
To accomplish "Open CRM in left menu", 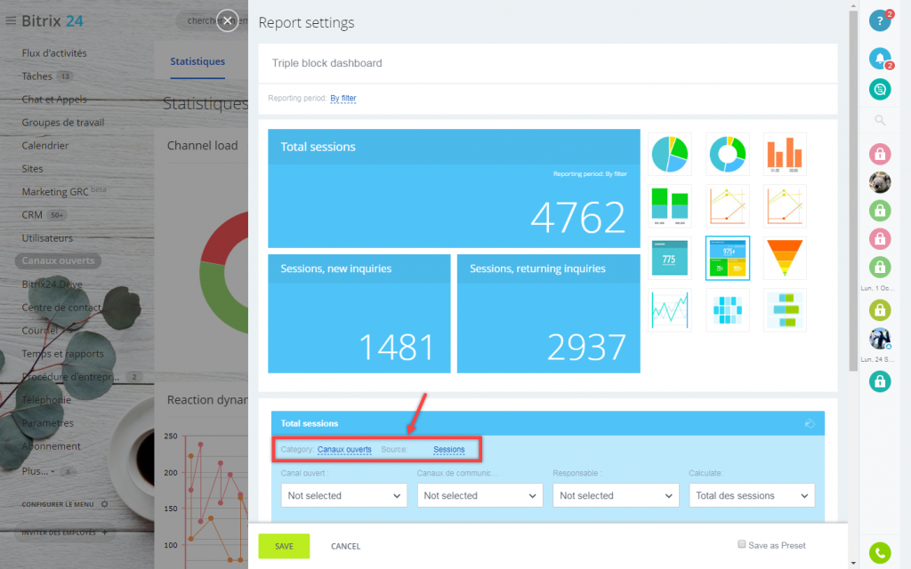I will [32, 215].
